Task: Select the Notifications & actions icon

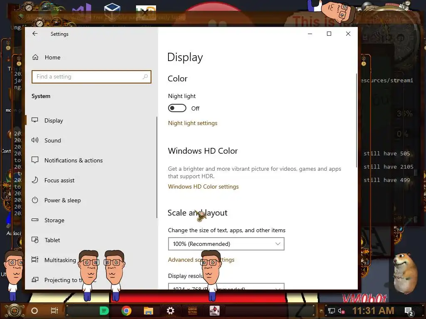Action: pos(35,160)
